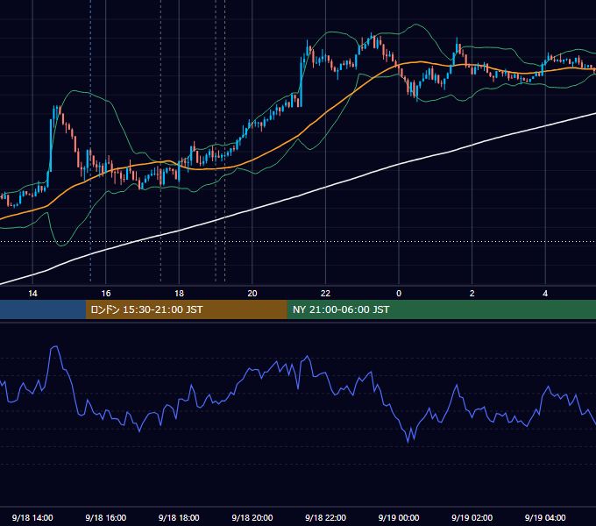Click the 9/19 02:00 date label
Image resolution: width=596 pixels, height=526 pixels.
click(x=472, y=517)
